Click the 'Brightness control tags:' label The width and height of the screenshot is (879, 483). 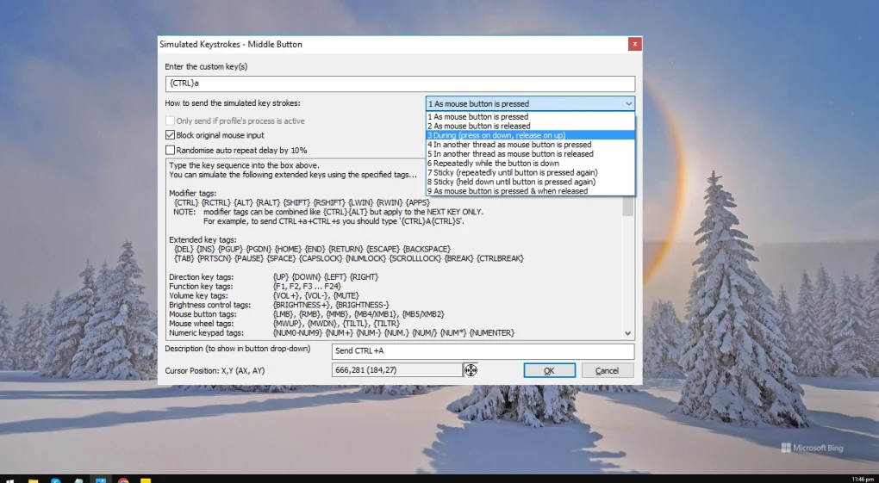pos(209,305)
